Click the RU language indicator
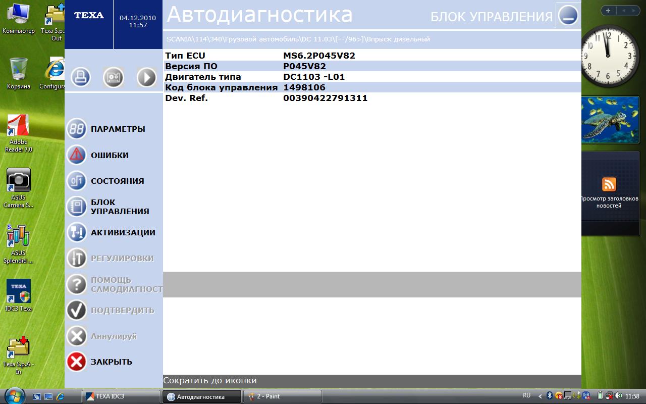This screenshot has width=646, height=404. [527, 396]
